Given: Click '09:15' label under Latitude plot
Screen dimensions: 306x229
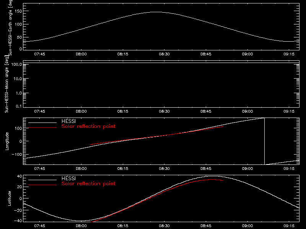Looking at the screenshot, I should click(289, 226).
